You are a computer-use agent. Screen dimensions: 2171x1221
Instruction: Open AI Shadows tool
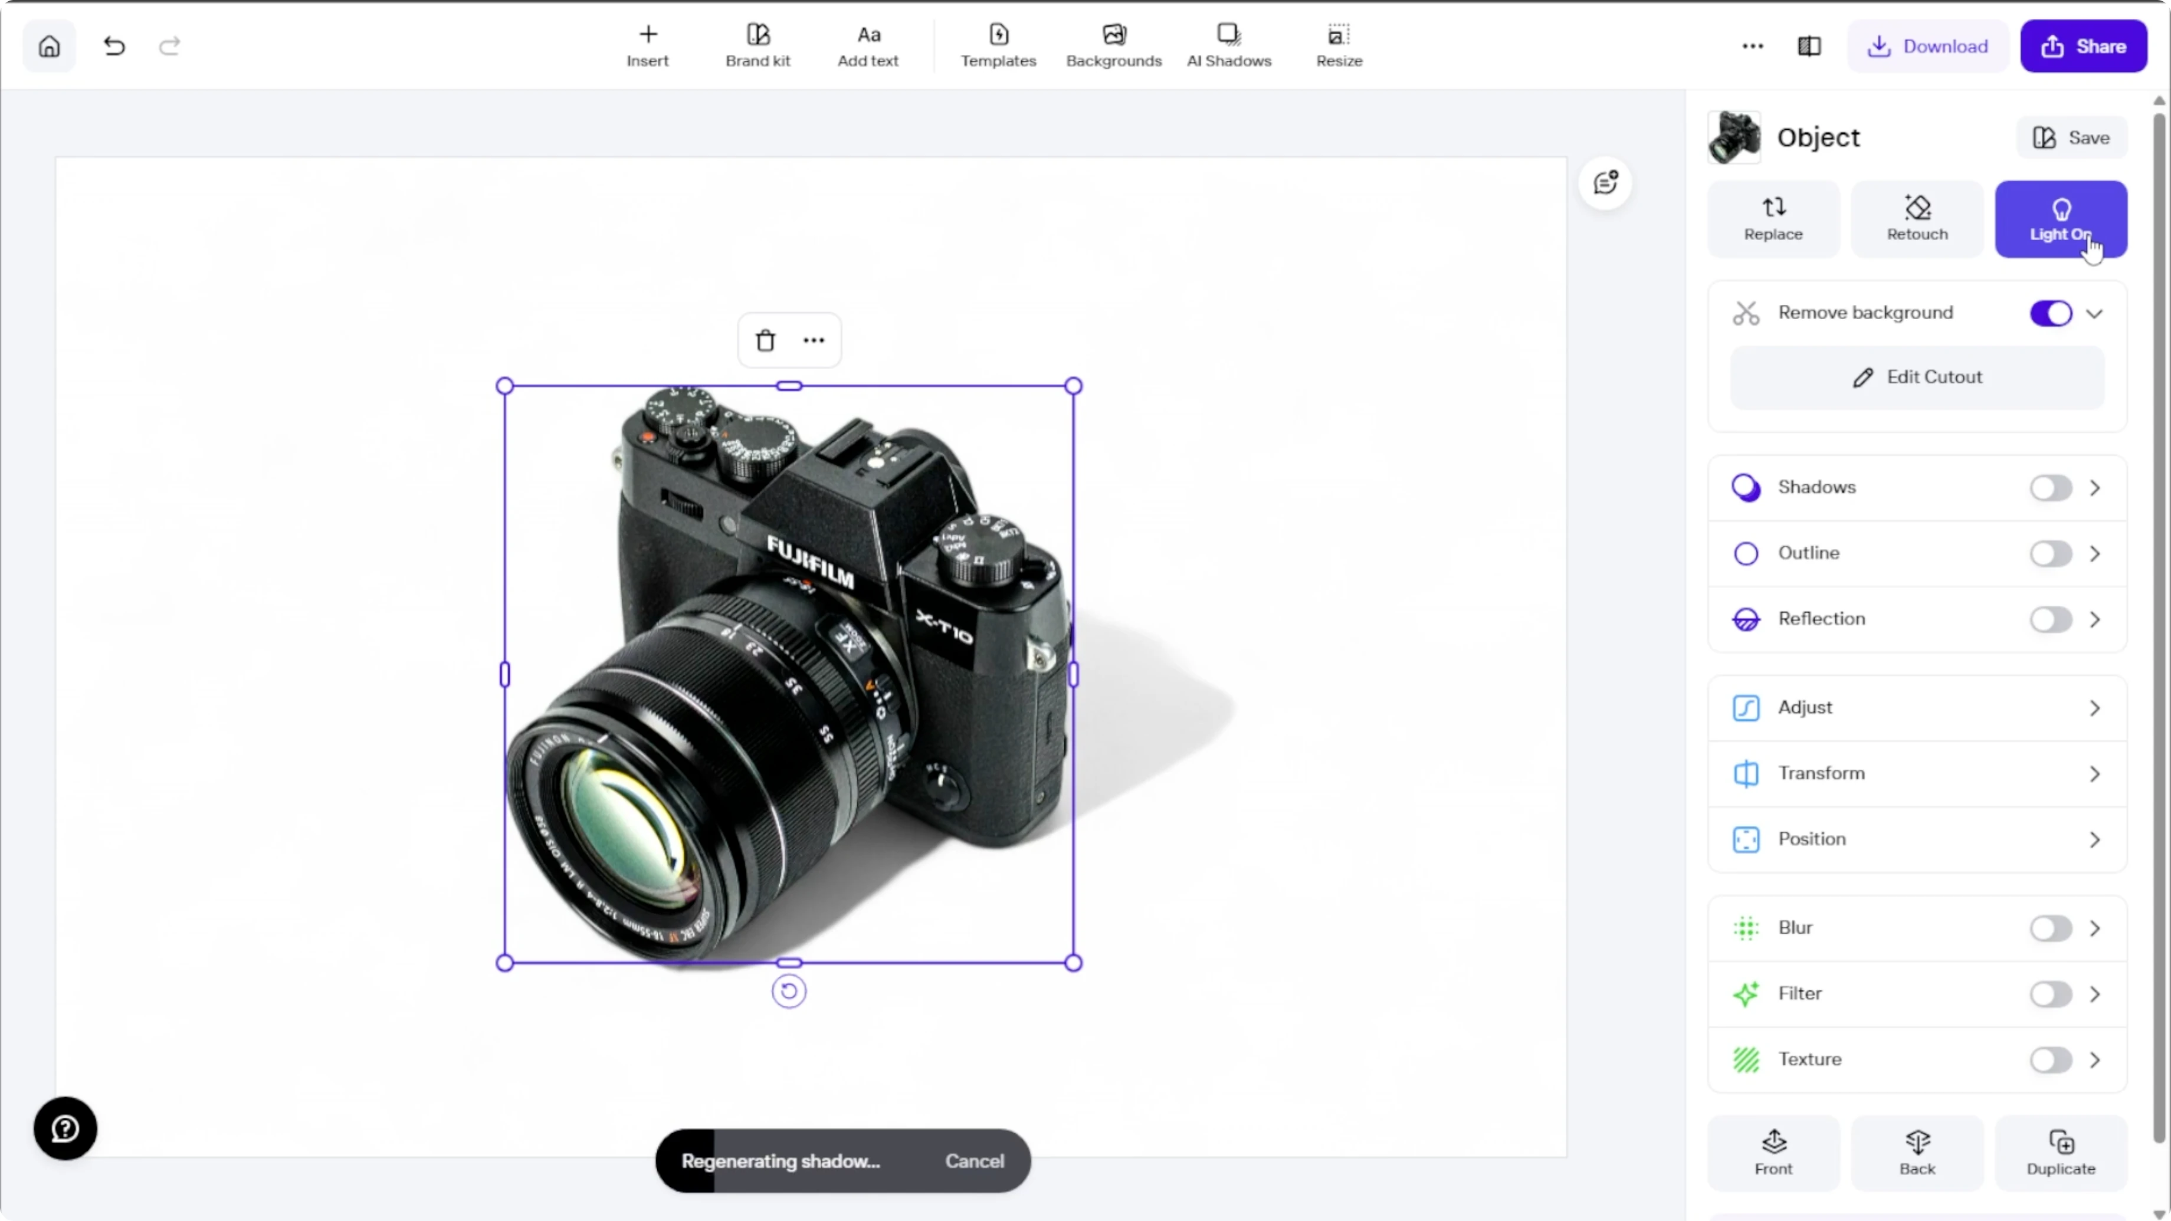(x=1229, y=47)
